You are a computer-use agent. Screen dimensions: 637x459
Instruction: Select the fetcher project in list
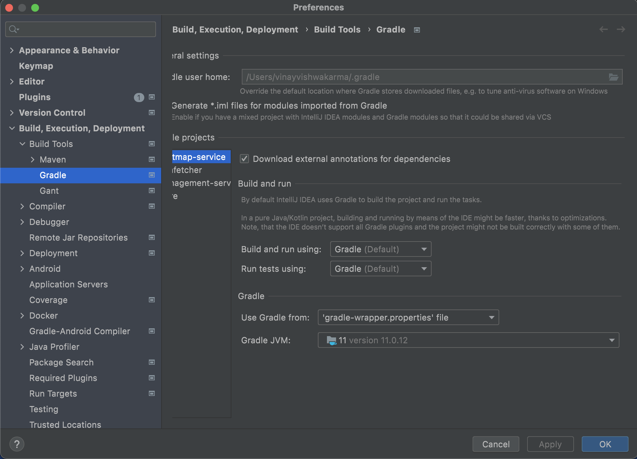pos(201,170)
